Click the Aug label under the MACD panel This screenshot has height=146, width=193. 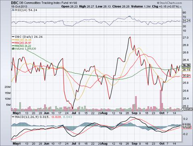click(x=104, y=144)
